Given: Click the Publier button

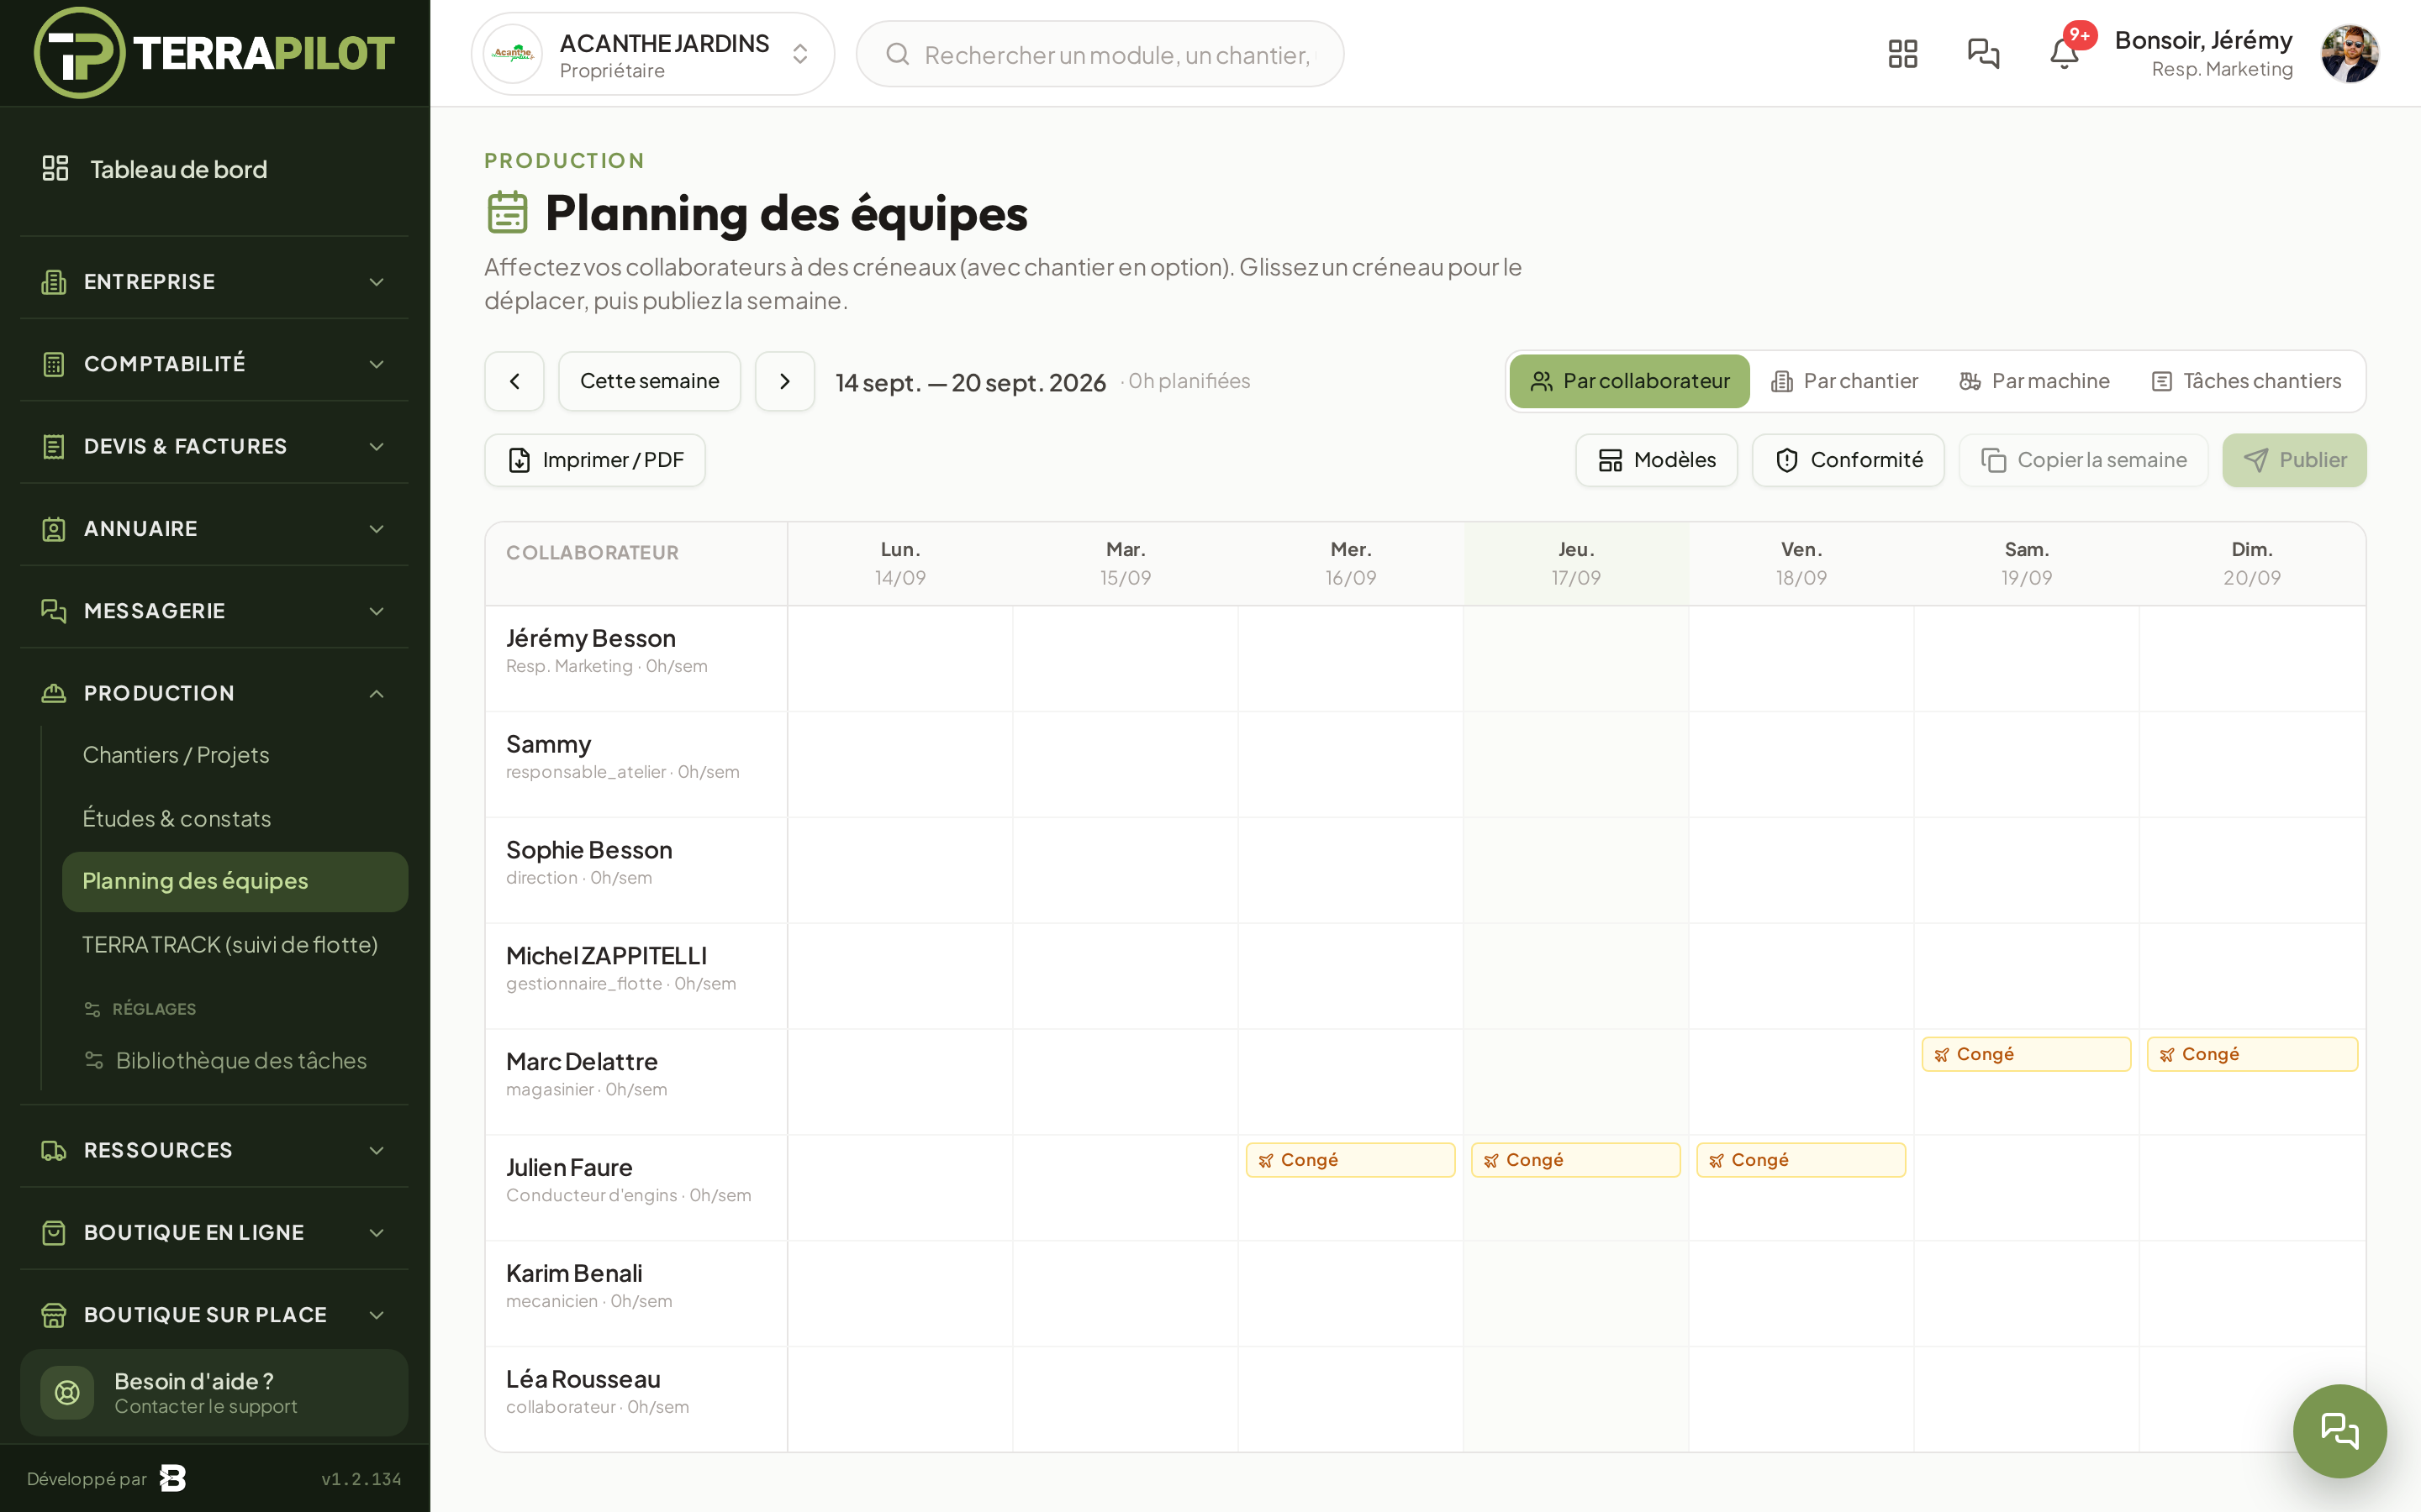Looking at the screenshot, I should point(2294,460).
